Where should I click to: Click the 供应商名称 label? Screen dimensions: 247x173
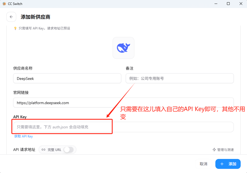(x=23, y=68)
